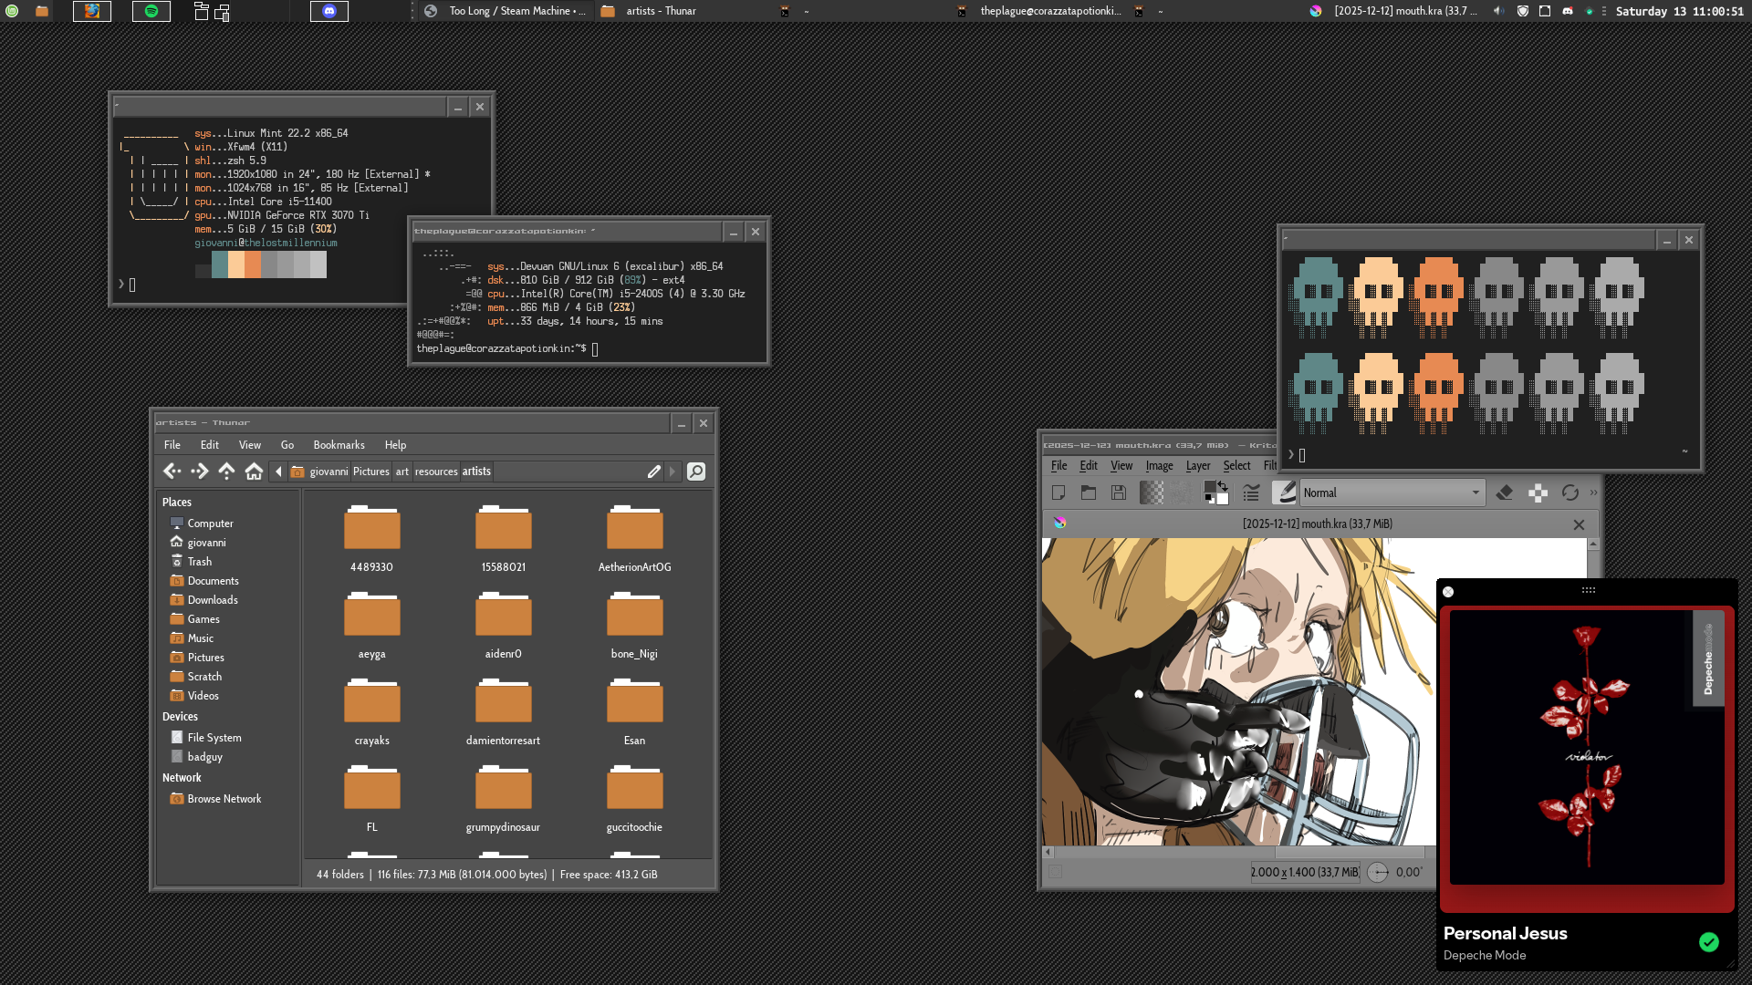Expand the hidden Krita toolbar items

click(1593, 493)
